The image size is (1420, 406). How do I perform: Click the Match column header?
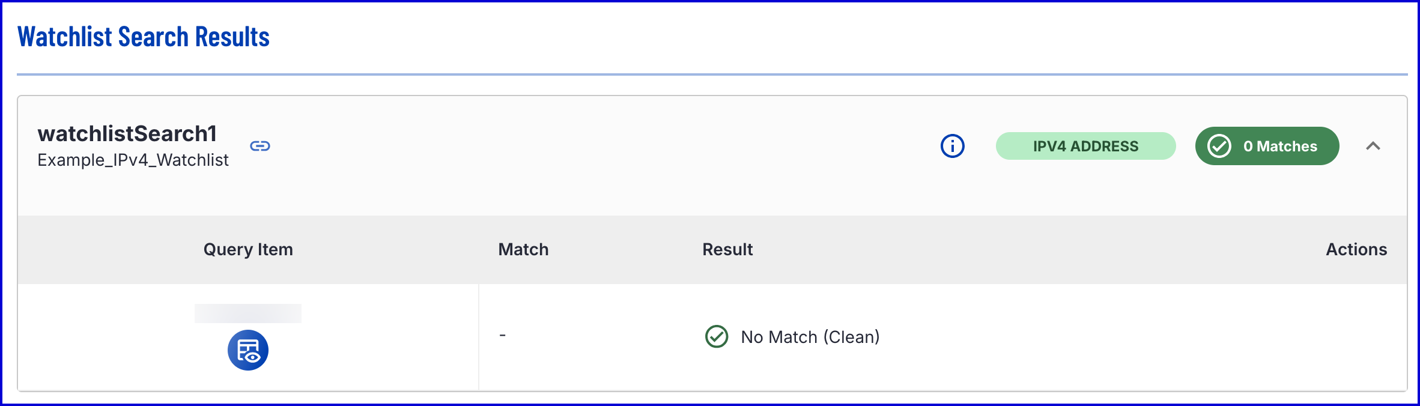523,249
